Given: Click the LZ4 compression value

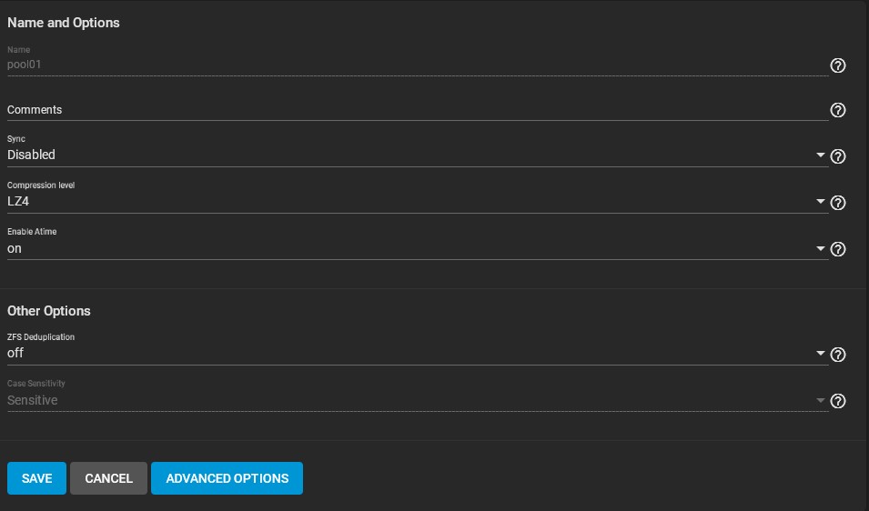Looking at the screenshot, I should click(18, 202).
